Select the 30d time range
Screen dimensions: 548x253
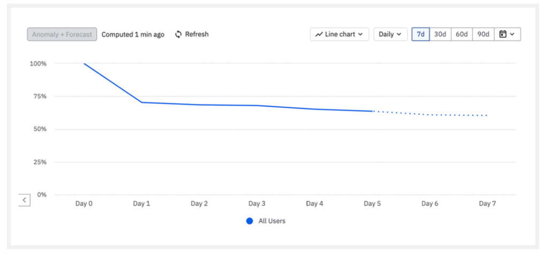[440, 34]
